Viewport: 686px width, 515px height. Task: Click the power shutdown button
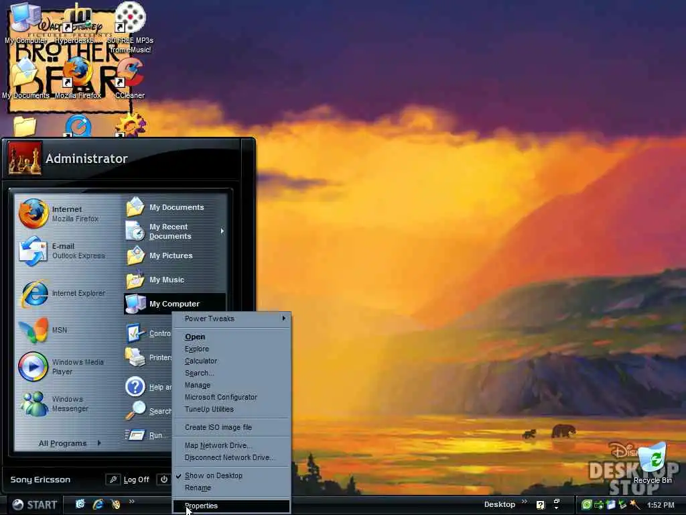coord(163,479)
